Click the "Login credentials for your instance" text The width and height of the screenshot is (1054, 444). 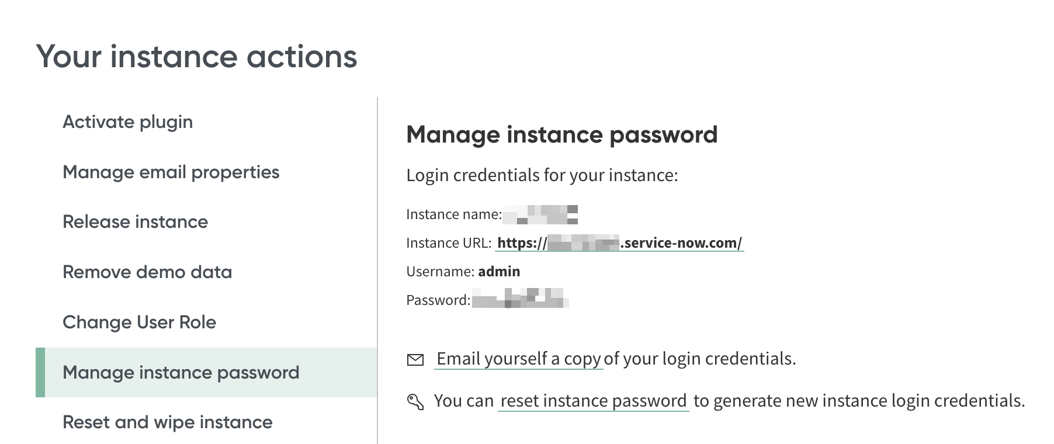coord(542,175)
